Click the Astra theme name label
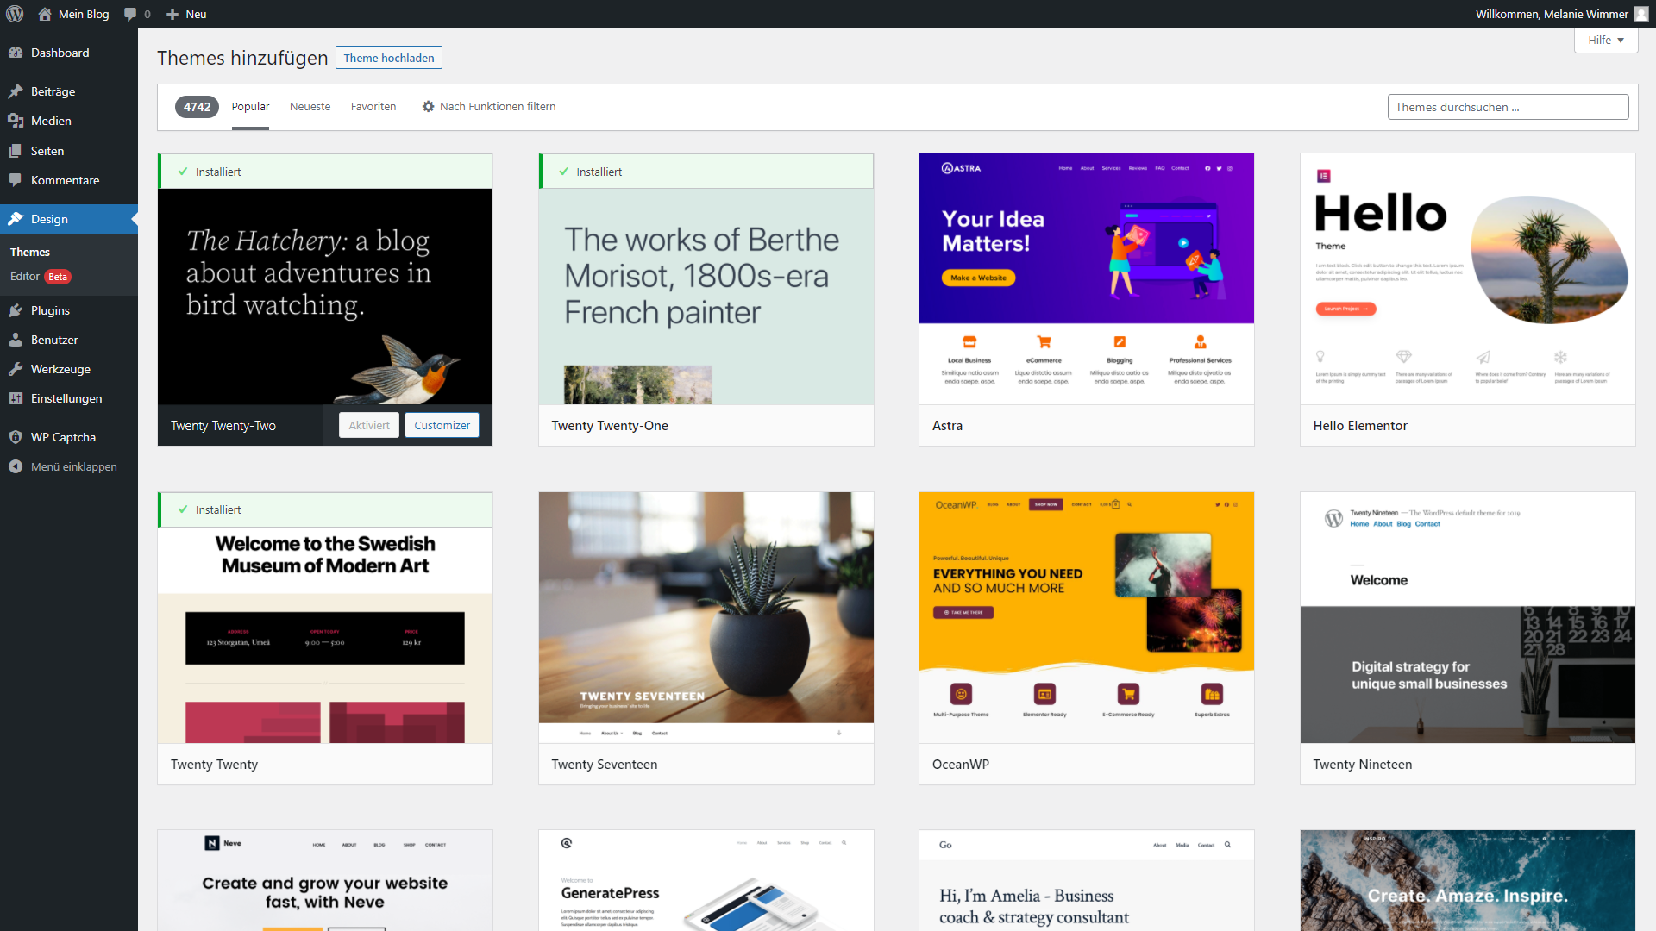This screenshot has height=931, width=1656. tap(947, 426)
